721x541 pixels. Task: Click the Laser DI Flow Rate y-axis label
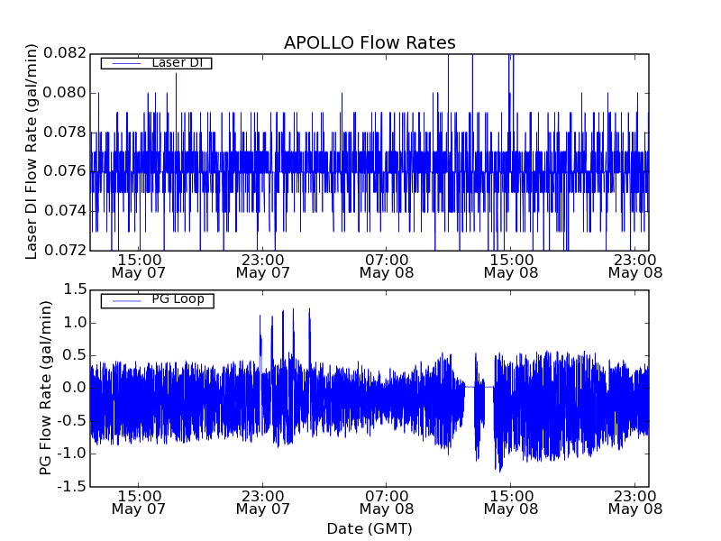(32, 151)
